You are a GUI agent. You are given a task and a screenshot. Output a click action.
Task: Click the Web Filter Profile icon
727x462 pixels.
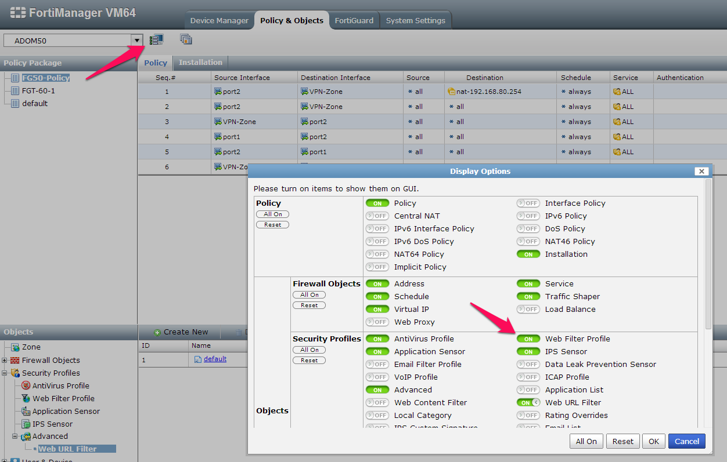click(x=26, y=398)
